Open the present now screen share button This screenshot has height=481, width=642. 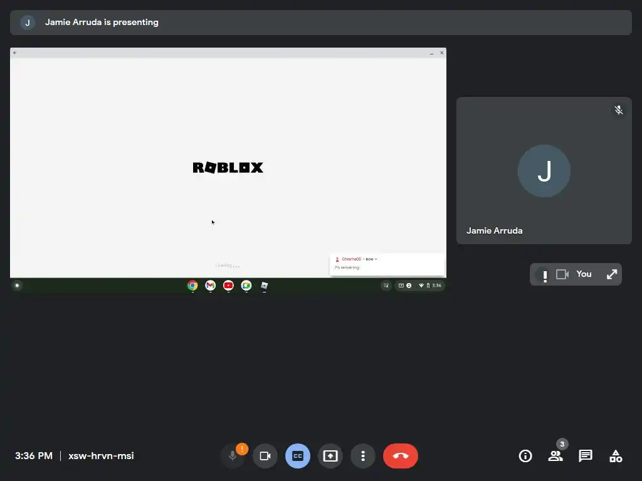pyautogui.click(x=330, y=456)
